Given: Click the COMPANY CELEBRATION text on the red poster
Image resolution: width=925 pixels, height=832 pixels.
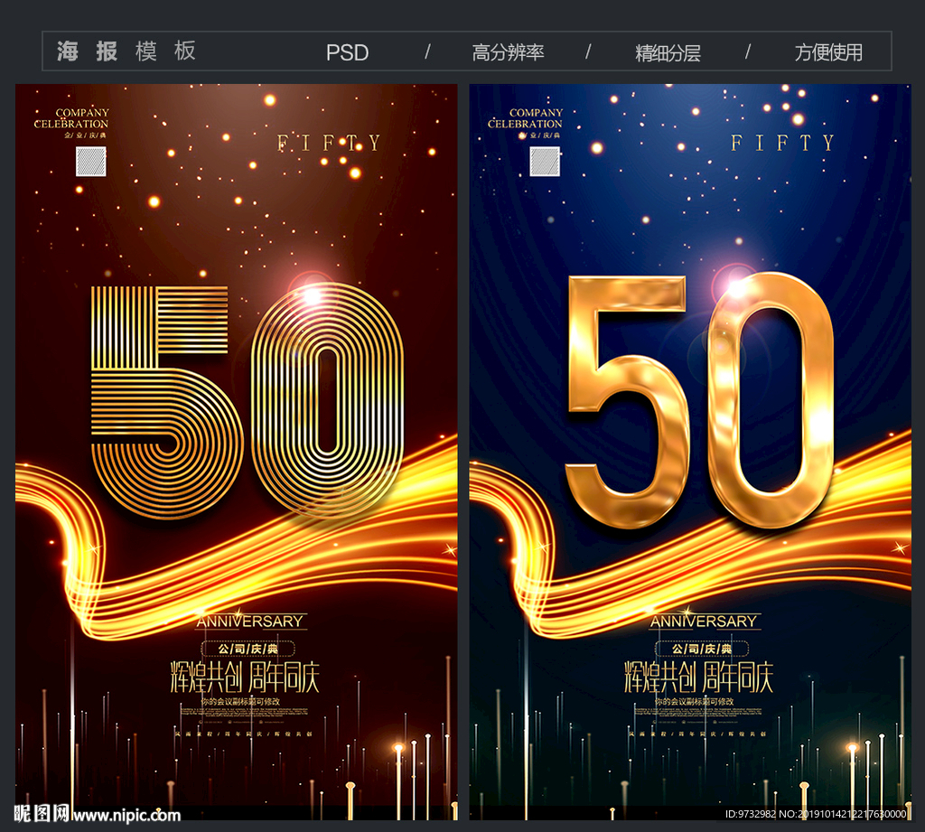Looking at the screenshot, I should pyautogui.click(x=70, y=118).
